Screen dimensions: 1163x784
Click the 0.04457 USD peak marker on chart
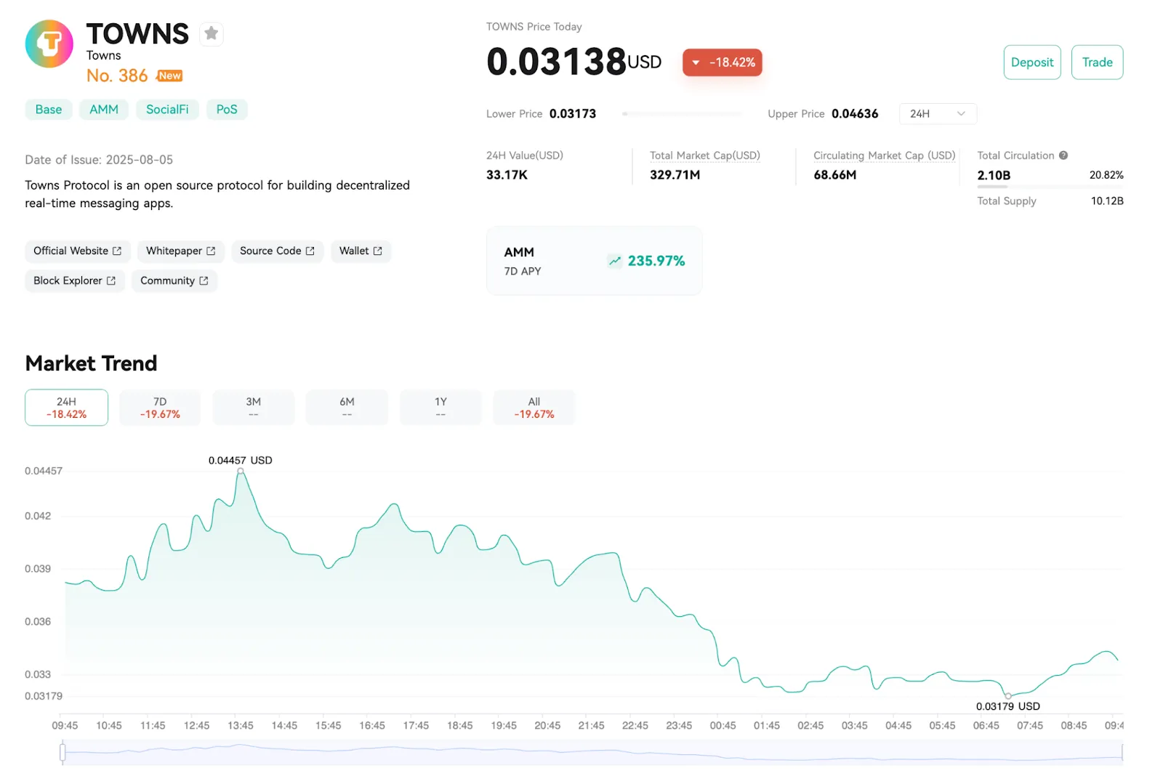point(241,471)
